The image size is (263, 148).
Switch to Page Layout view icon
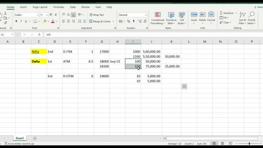[222, 143]
